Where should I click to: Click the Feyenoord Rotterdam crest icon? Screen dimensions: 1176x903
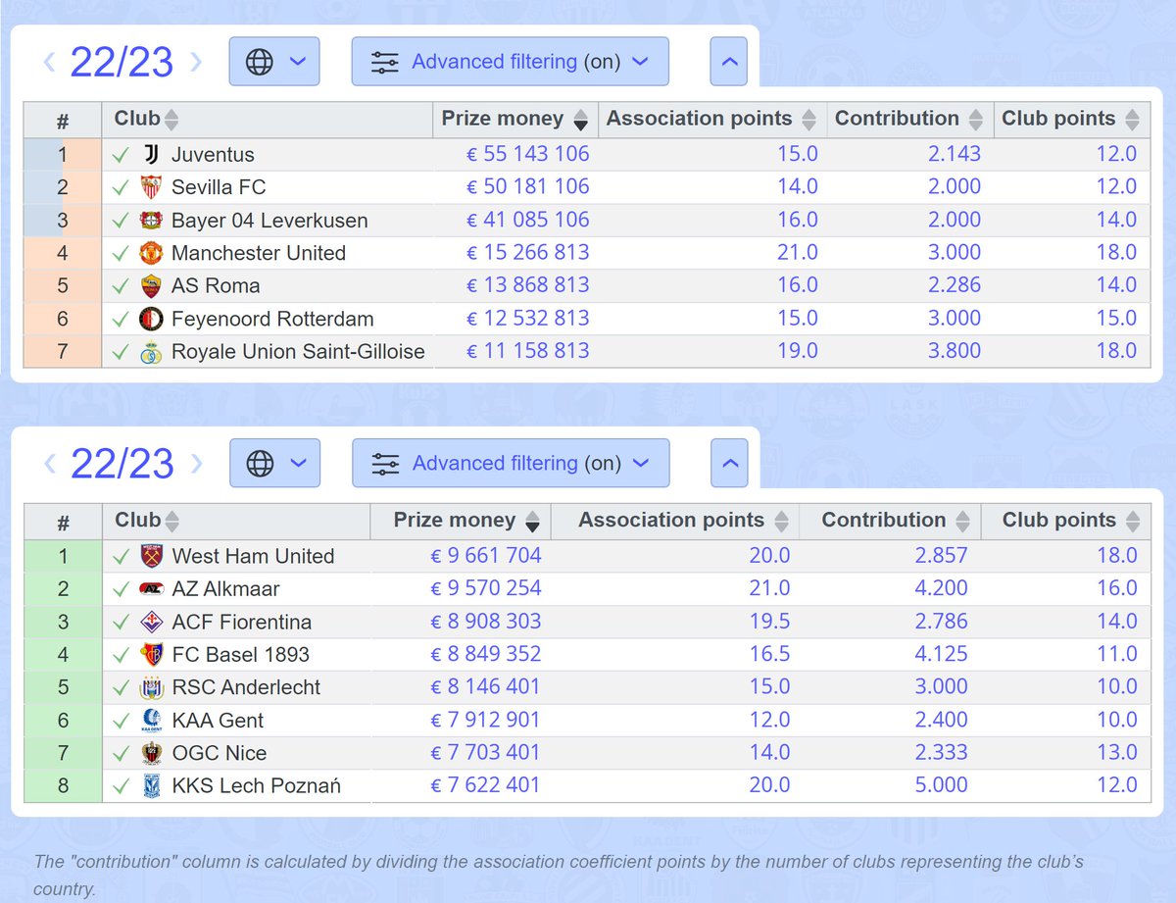pyautogui.click(x=151, y=319)
